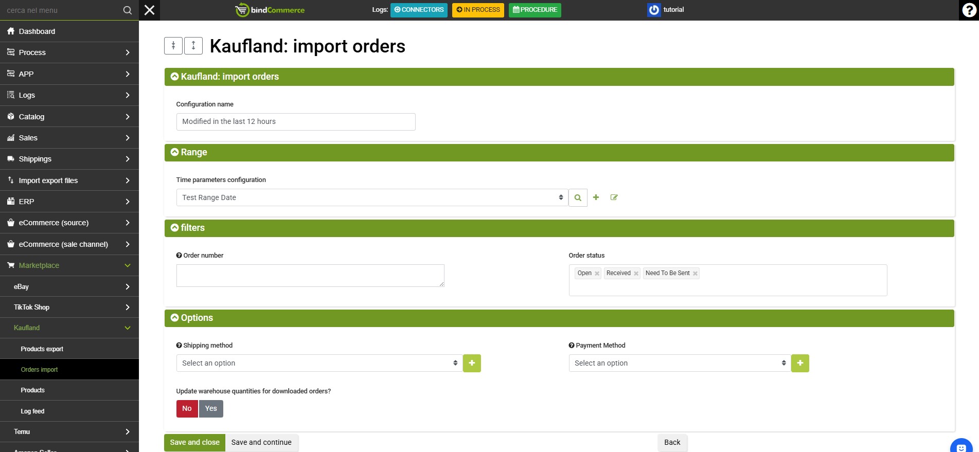Image resolution: width=979 pixels, height=452 pixels.
Task: Expand the Import export files menu
Action: tap(69, 180)
